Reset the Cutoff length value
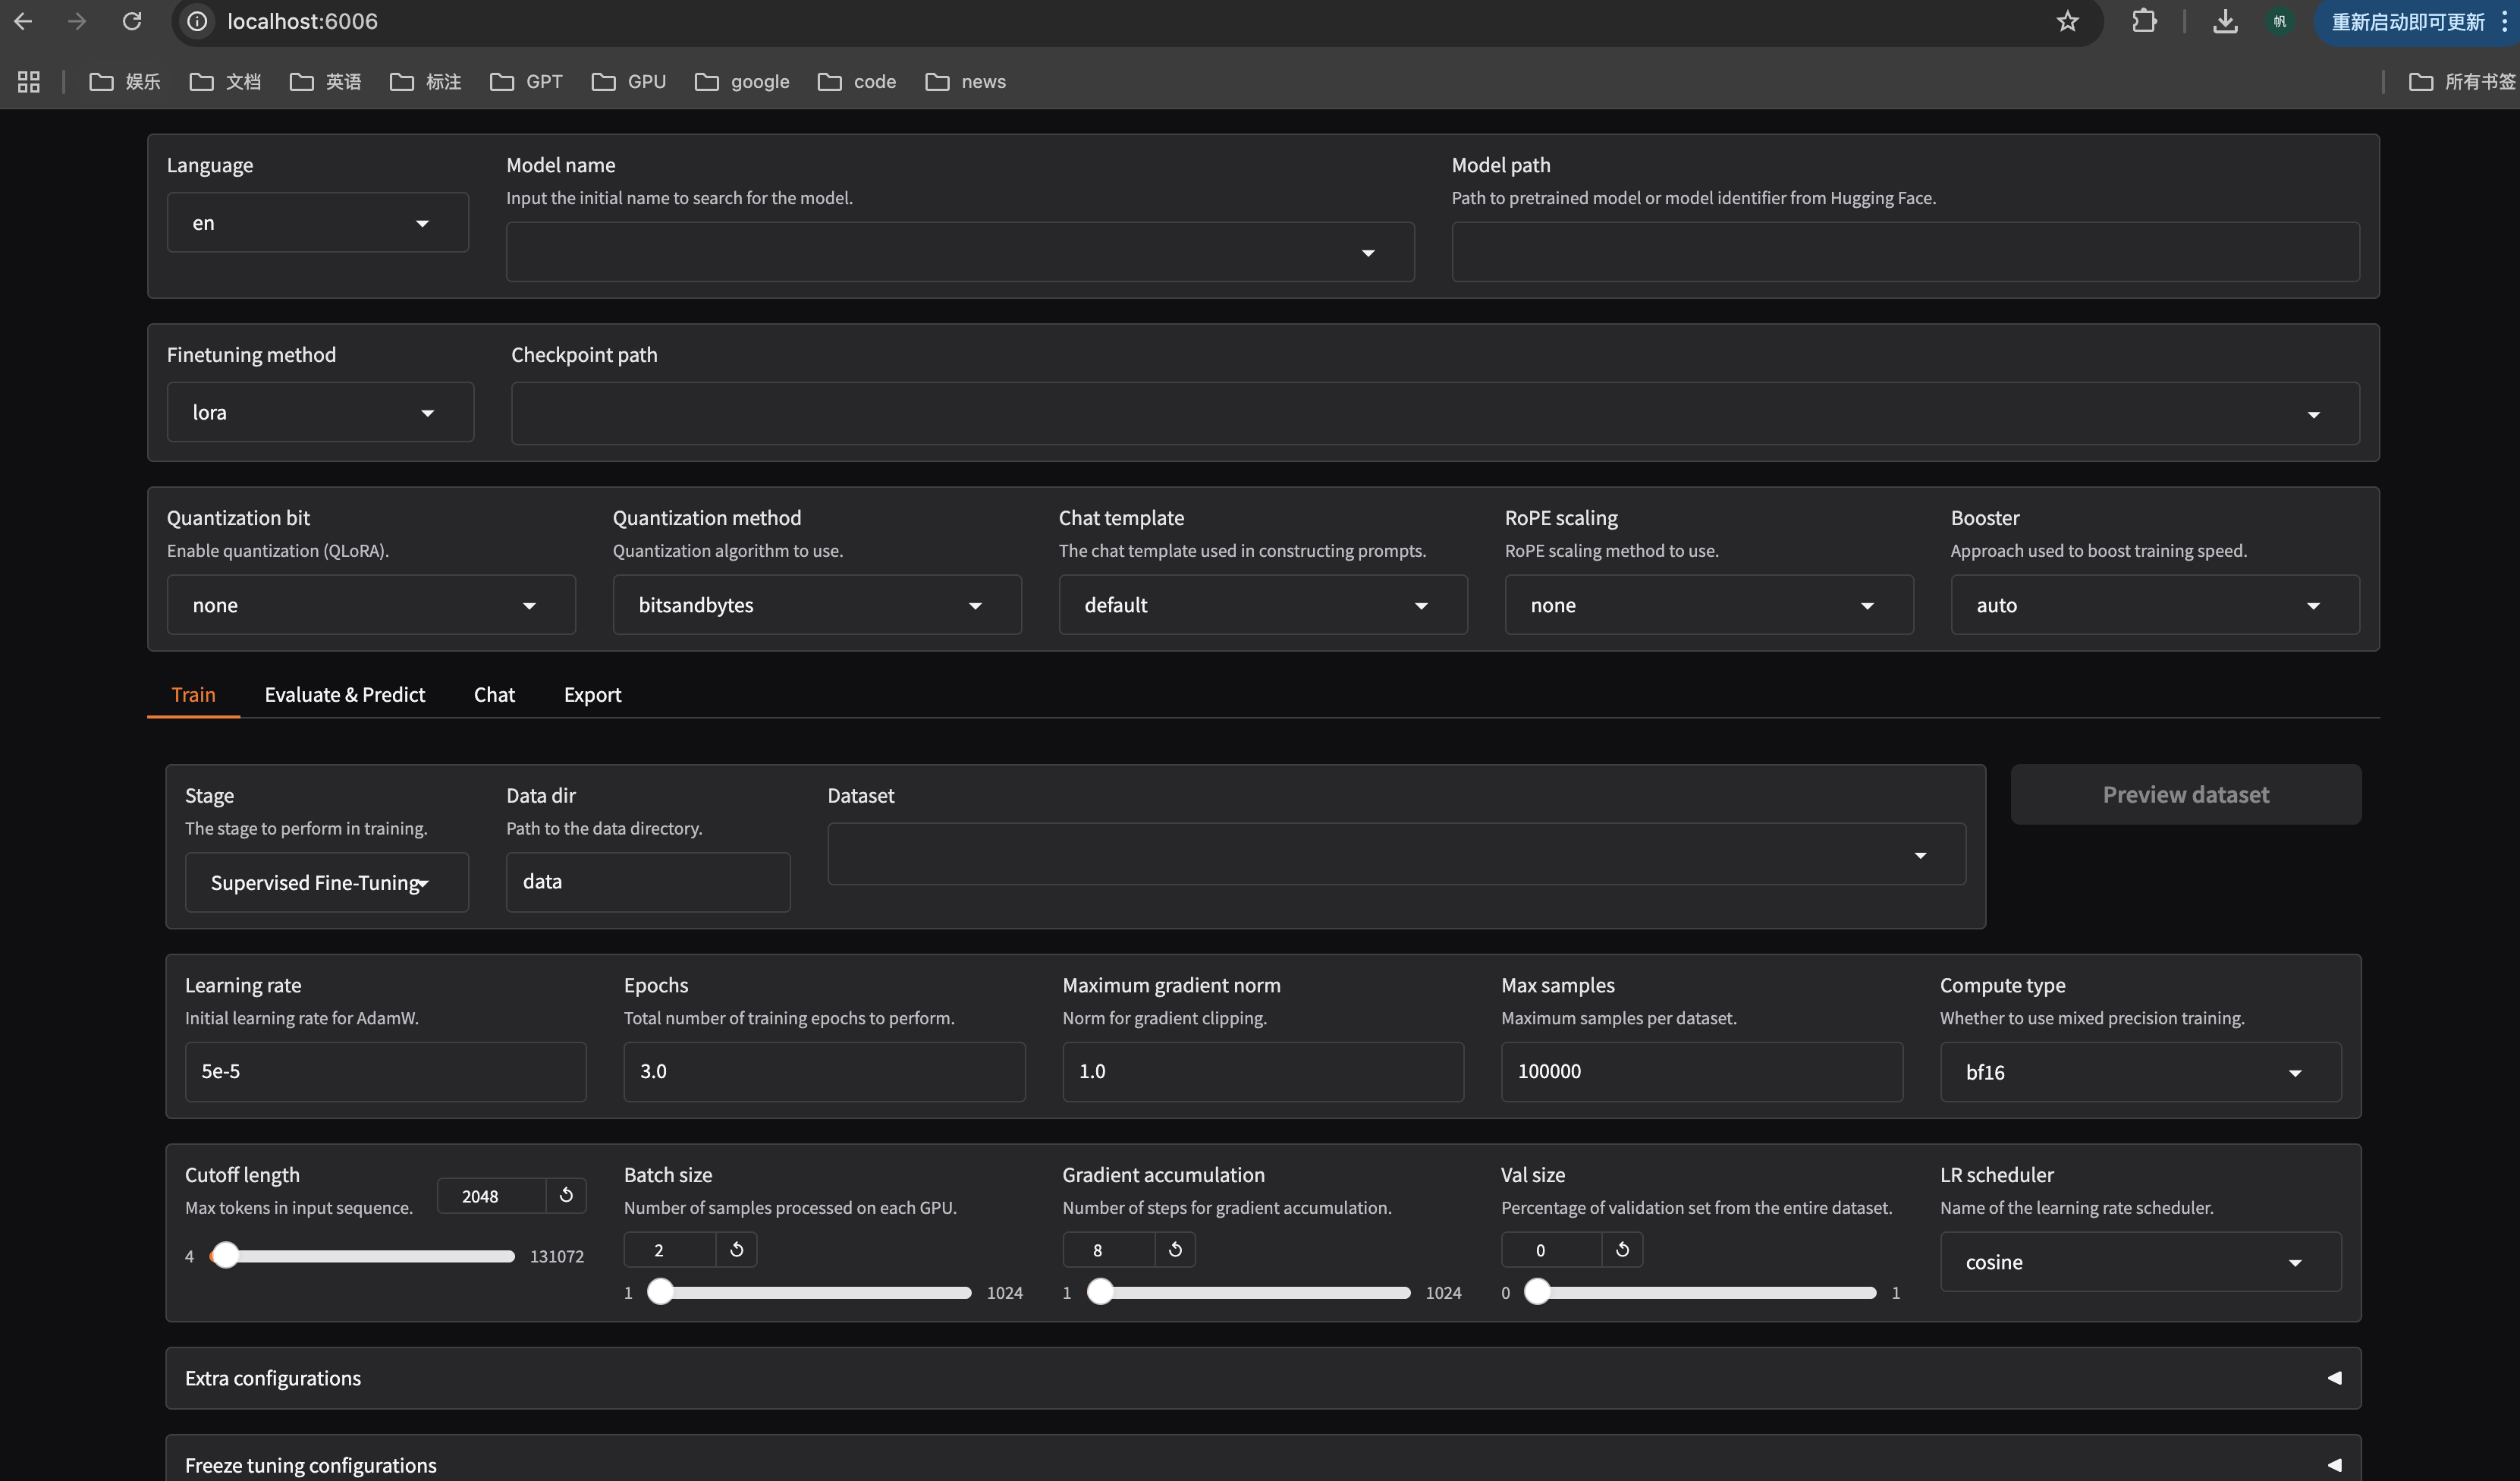 pos(566,1195)
